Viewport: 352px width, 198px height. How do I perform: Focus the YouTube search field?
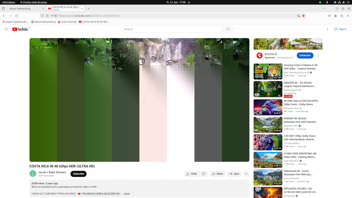(172, 29)
